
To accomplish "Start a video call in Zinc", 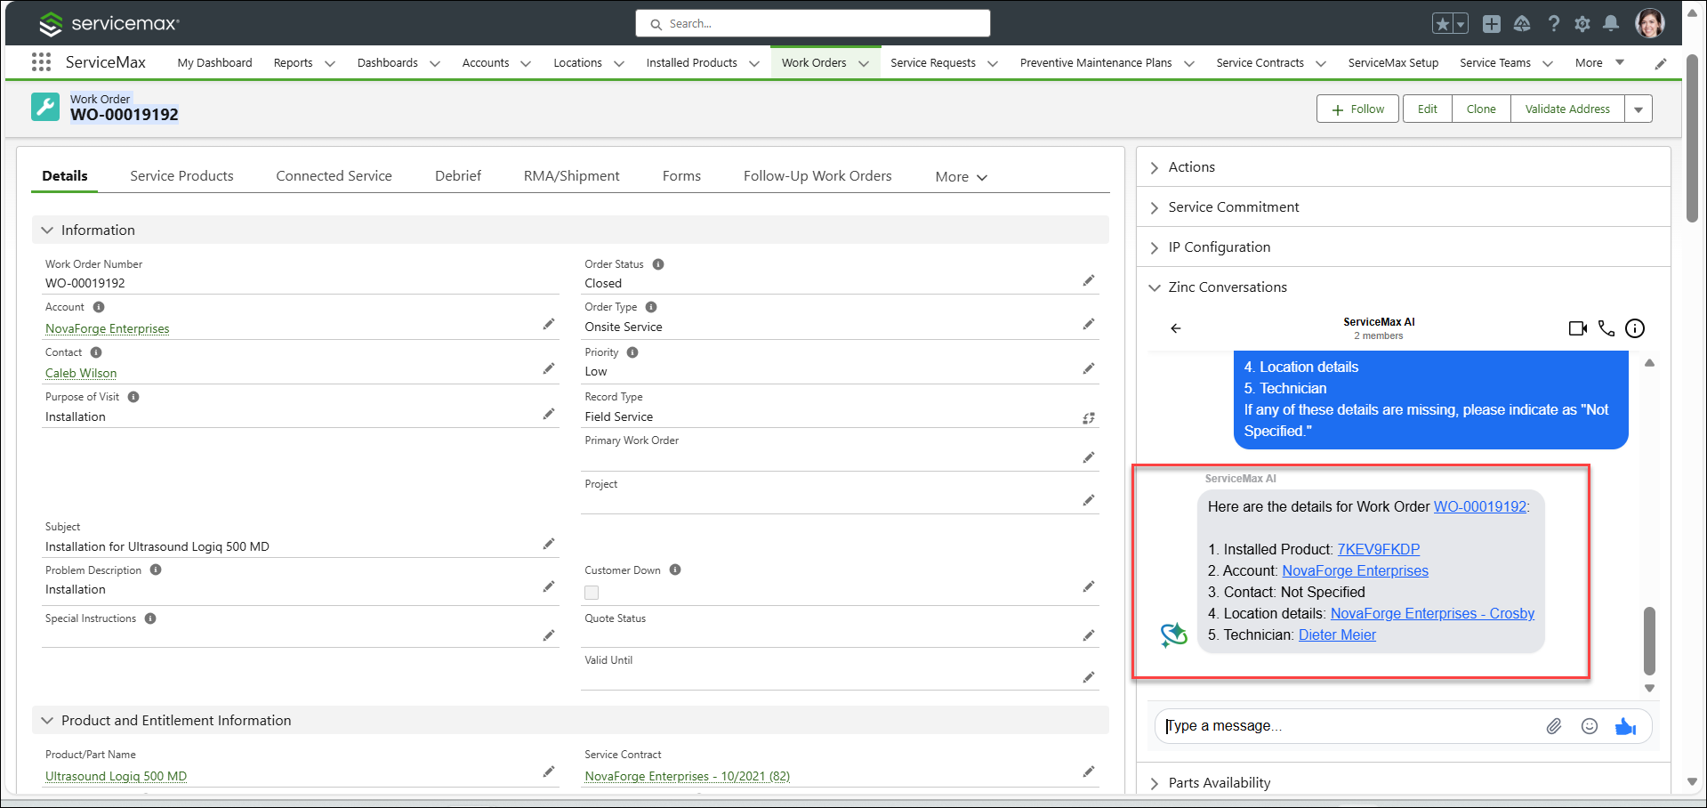I will coord(1578,328).
